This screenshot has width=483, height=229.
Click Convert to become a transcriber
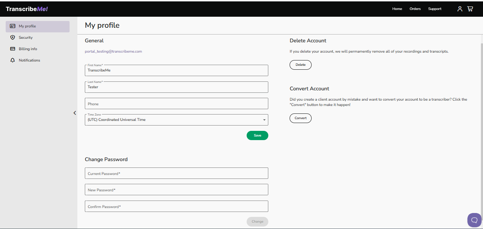coord(300,118)
